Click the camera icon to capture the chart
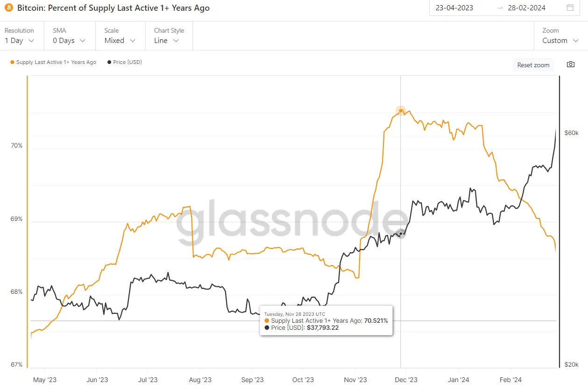The width and height of the screenshot is (588, 390). [x=570, y=64]
